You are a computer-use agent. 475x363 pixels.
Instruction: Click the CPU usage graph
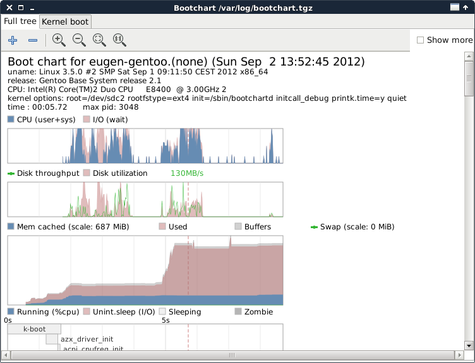[x=145, y=146]
